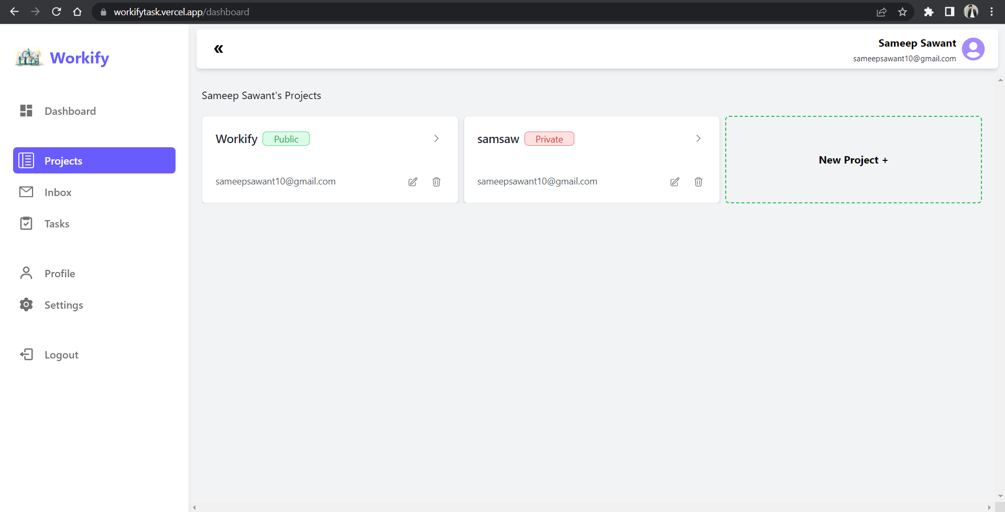Screen dimensions: 1005x512
Task: Click the Private badge on samsaw
Action: click(x=549, y=139)
